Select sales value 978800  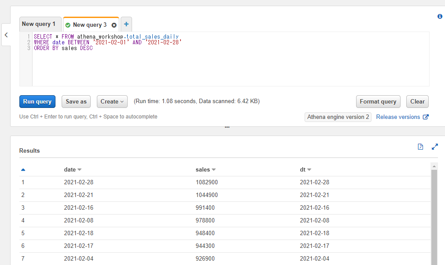coord(205,221)
